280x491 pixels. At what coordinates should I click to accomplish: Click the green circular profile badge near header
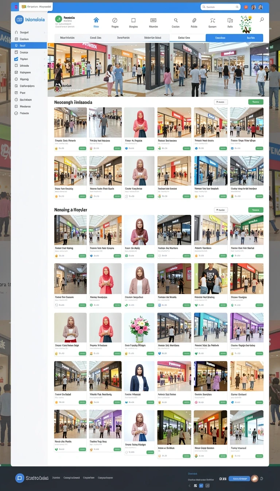[x=58, y=19]
